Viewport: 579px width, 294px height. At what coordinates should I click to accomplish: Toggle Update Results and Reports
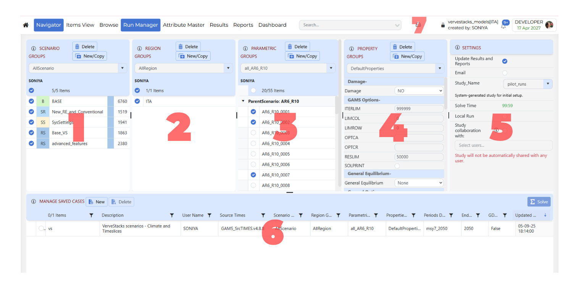coord(505,61)
